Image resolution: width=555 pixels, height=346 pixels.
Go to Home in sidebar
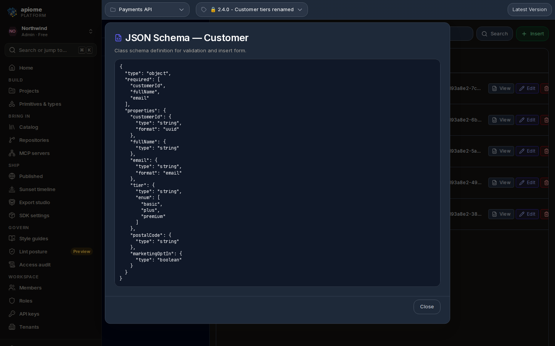pyautogui.click(x=50, y=68)
